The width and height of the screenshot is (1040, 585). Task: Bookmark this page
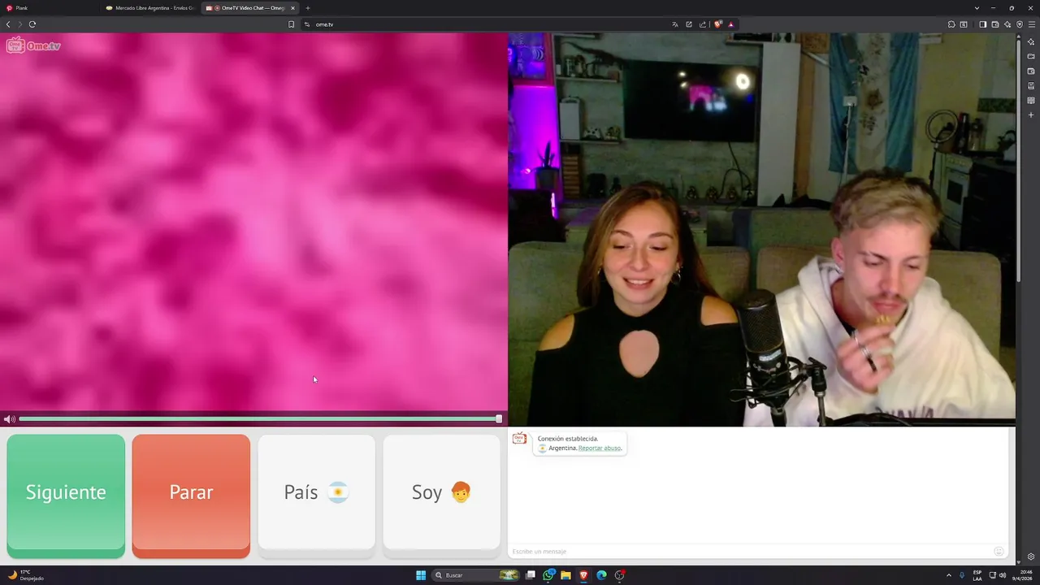coord(291,24)
